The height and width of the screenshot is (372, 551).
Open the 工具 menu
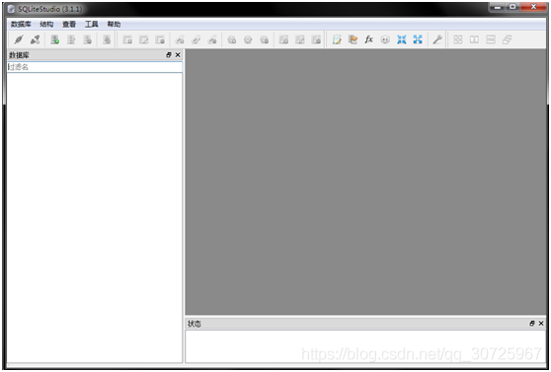pos(92,24)
